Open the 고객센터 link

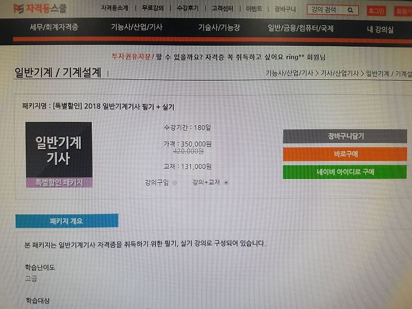223,9
